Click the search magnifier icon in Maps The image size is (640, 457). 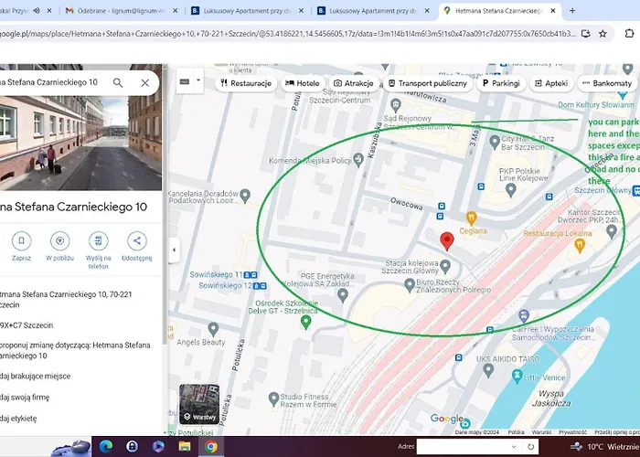pos(118,82)
